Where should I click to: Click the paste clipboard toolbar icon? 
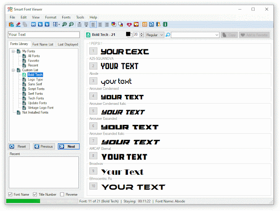[11, 24]
